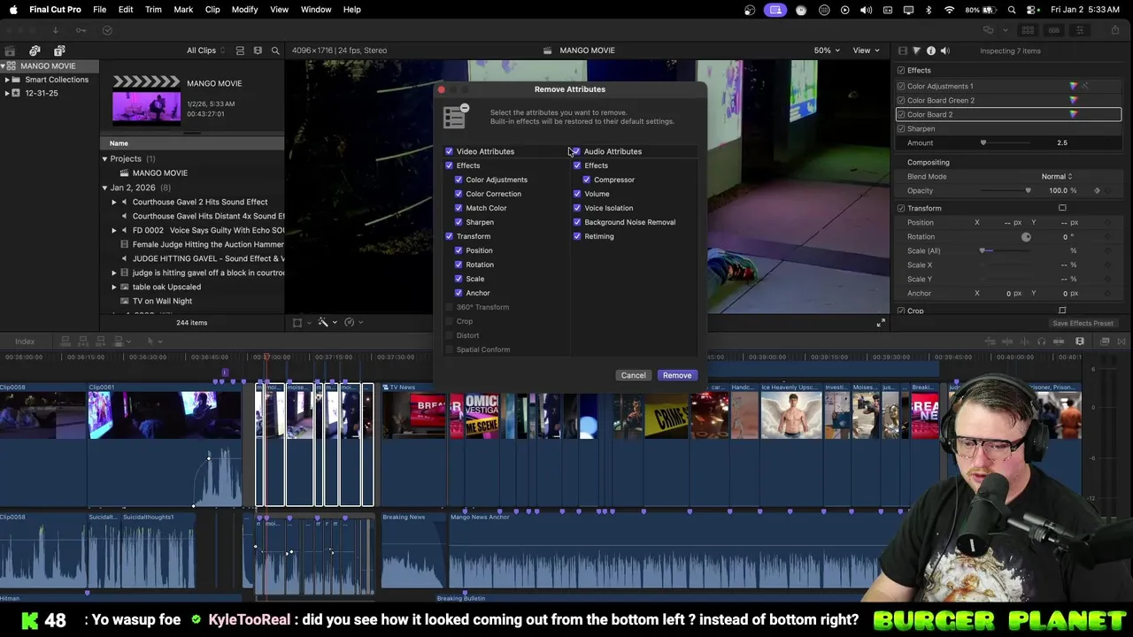Uncheck Audio Attributes checkbox
Image resolution: width=1133 pixels, height=637 pixels.
tap(576, 151)
